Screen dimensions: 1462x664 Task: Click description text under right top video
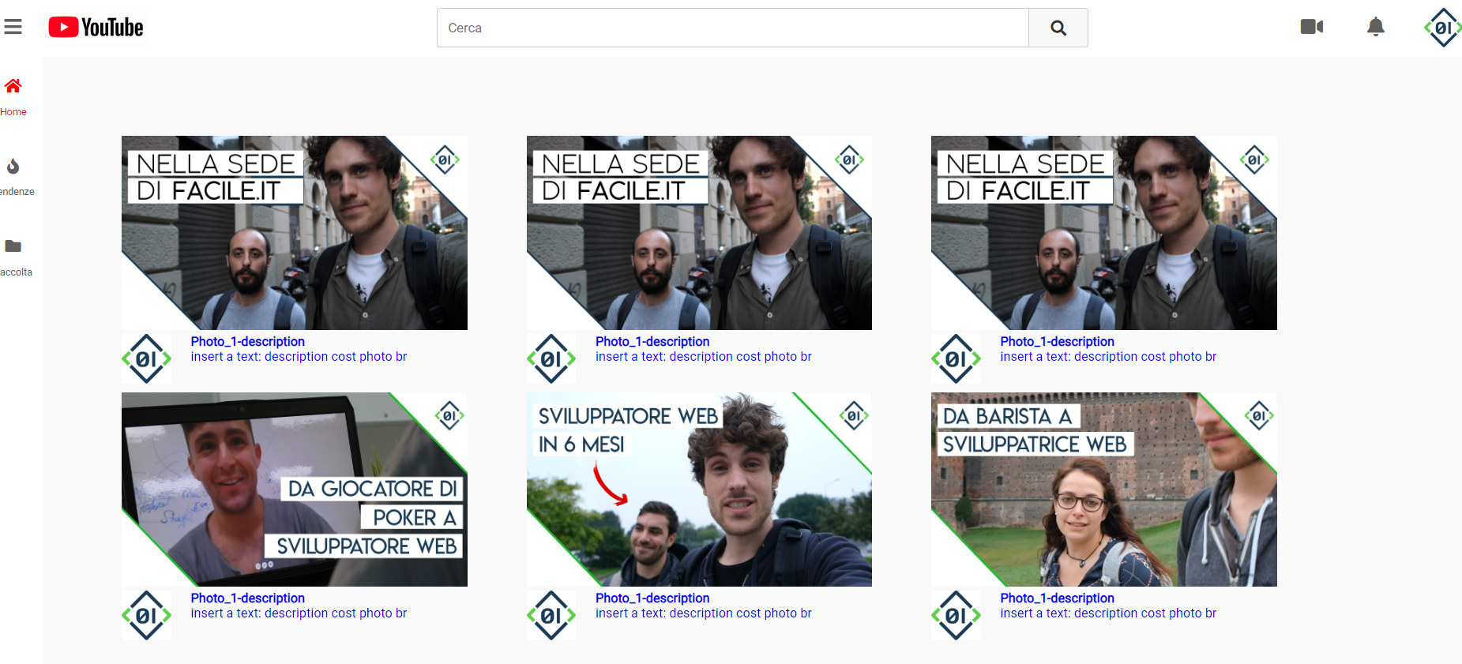pyautogui.click(x=1108, y=357)
